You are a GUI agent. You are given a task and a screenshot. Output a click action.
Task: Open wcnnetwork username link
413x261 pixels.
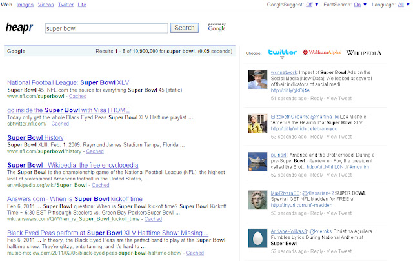coord(284,72)
